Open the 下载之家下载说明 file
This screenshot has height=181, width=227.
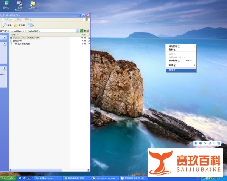[x=21, y=44]
